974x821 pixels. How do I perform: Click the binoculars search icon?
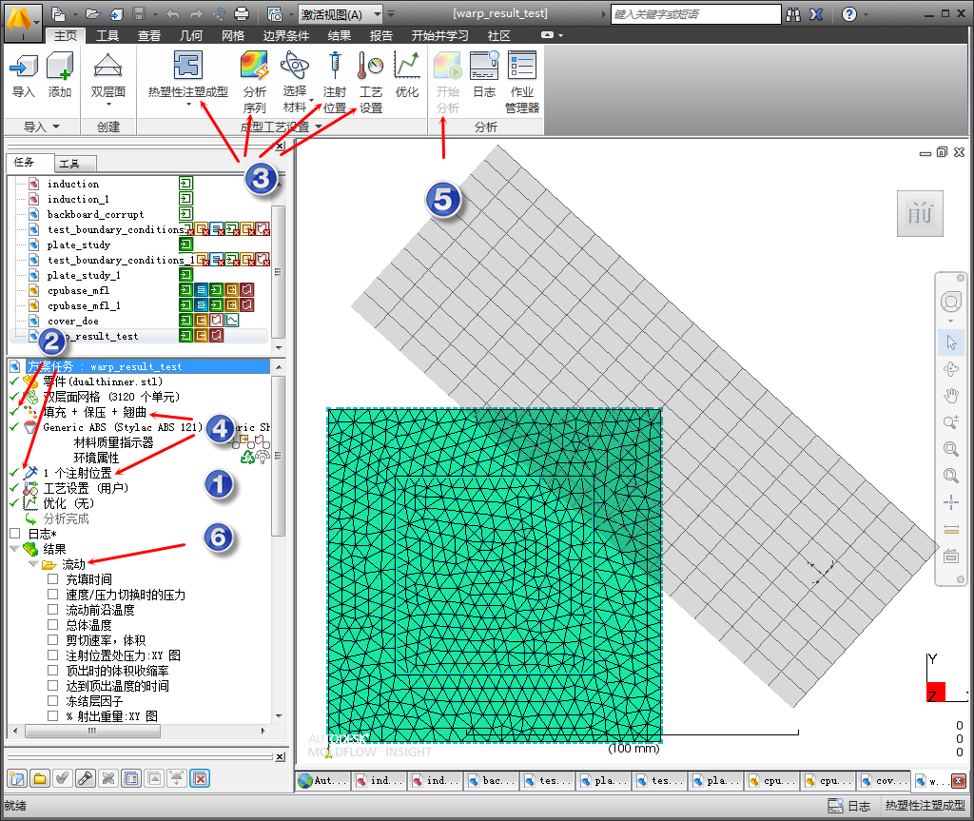point(793,14)
